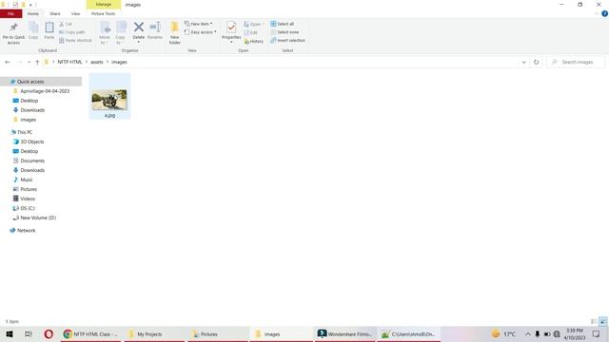Click Invert selection
Screen dimensions: 609x342
(x=287, y=40)
